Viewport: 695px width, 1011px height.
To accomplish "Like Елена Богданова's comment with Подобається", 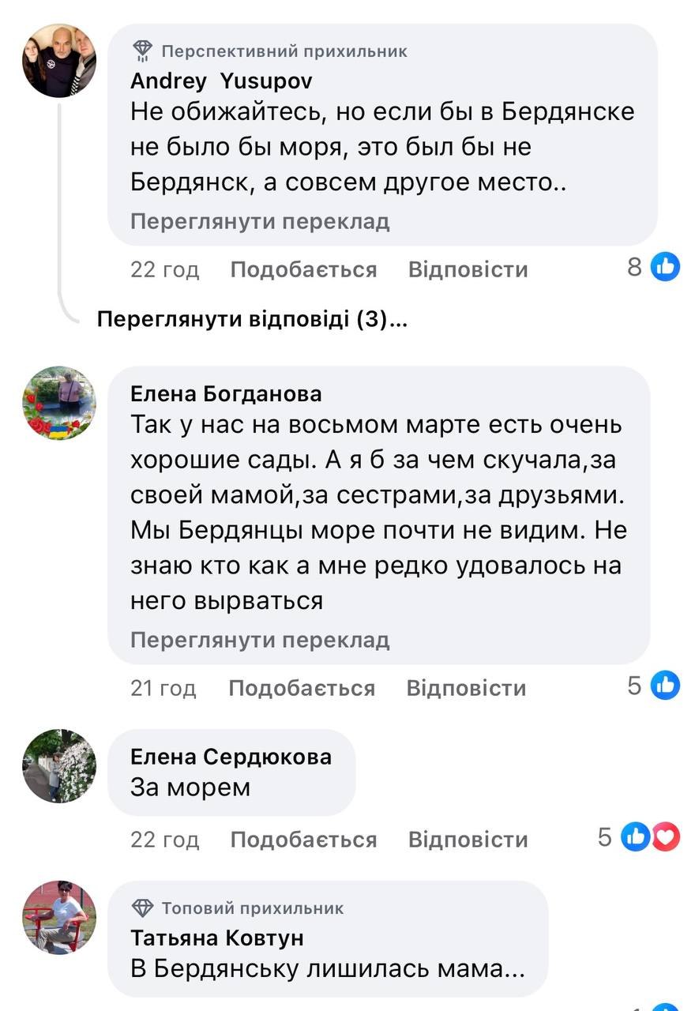I will [302, 688].
